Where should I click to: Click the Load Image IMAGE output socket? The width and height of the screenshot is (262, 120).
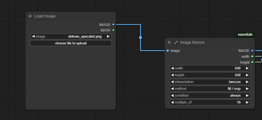tap(113, 25)
